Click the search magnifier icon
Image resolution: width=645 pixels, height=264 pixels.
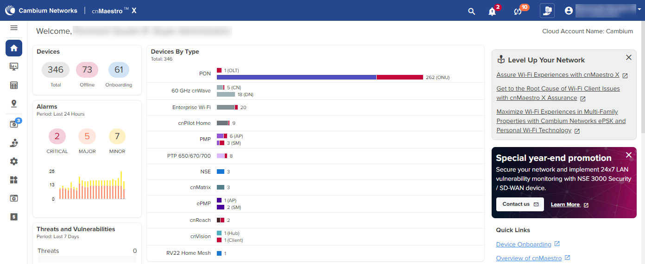[471, 11]
